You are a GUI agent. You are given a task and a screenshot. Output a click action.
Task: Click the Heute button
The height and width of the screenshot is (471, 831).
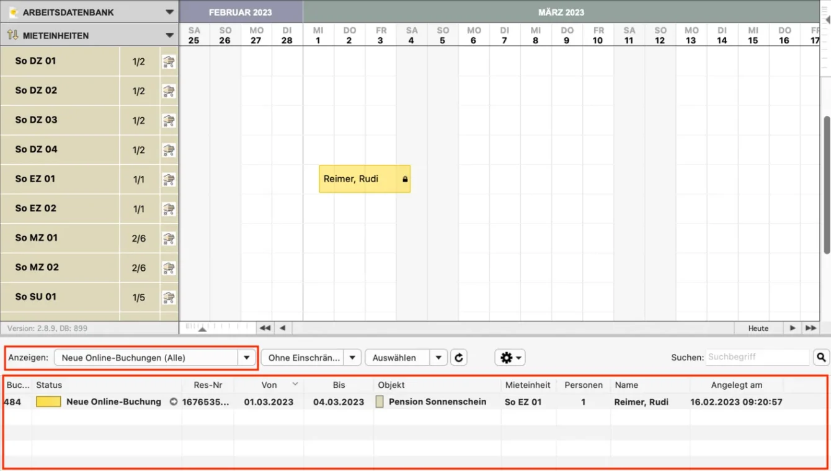758,328
